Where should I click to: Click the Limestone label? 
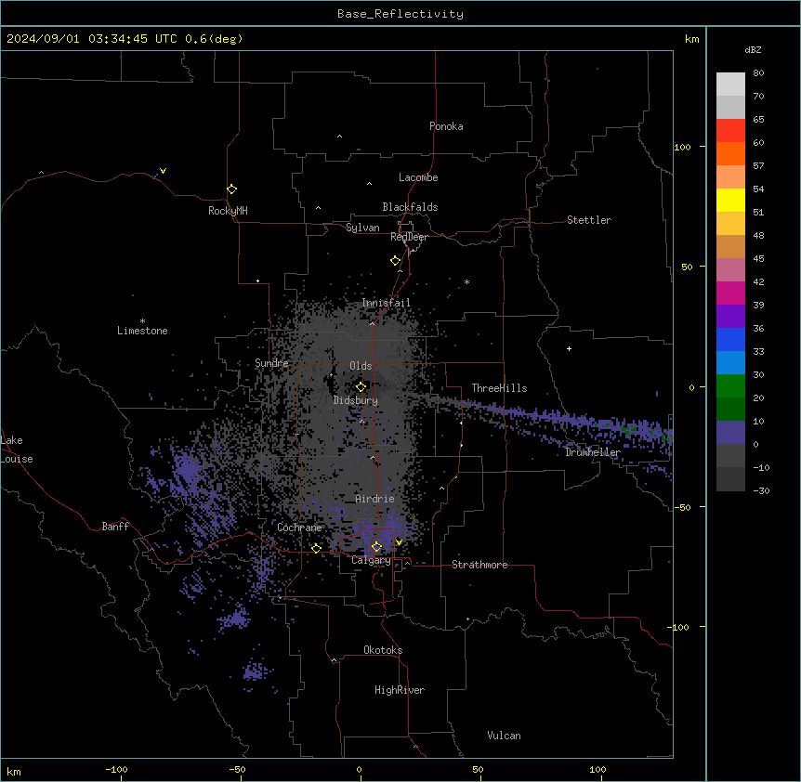(x=142, y=331)
